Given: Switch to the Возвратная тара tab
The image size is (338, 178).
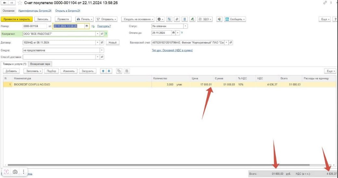Looking at the screenshot, I should tap(40, 64).
